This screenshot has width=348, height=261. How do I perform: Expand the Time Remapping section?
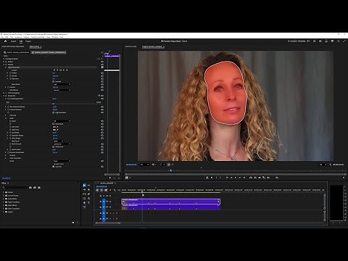(x=4, y=93)
